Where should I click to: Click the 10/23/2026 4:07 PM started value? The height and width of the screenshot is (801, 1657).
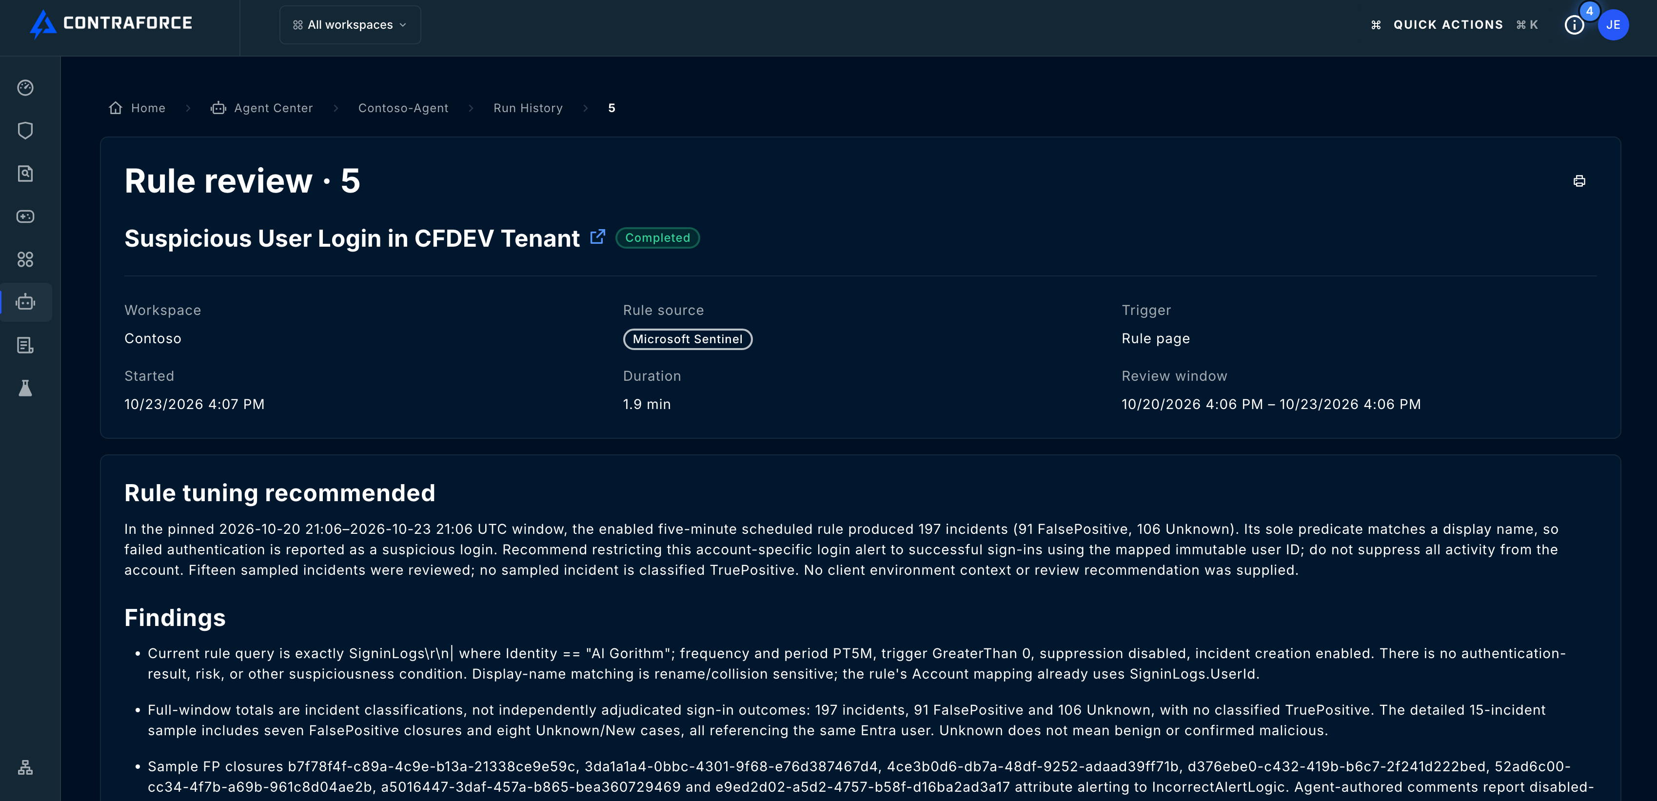click(x=194, y=404)
